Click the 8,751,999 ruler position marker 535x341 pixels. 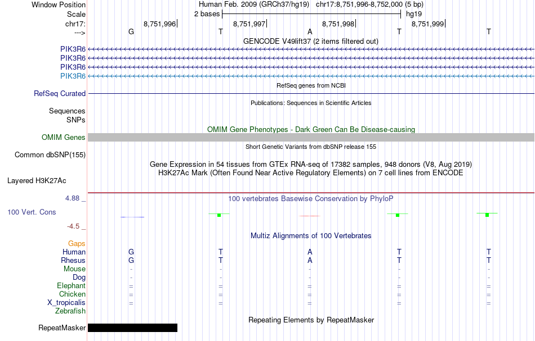tap(429, 24)
